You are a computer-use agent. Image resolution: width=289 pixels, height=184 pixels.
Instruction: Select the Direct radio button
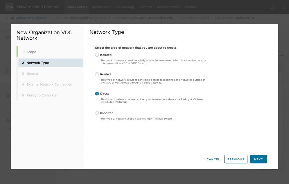pos(97,94)
